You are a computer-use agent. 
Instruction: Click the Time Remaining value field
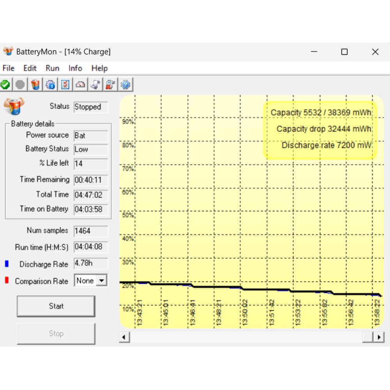[91, 180]
